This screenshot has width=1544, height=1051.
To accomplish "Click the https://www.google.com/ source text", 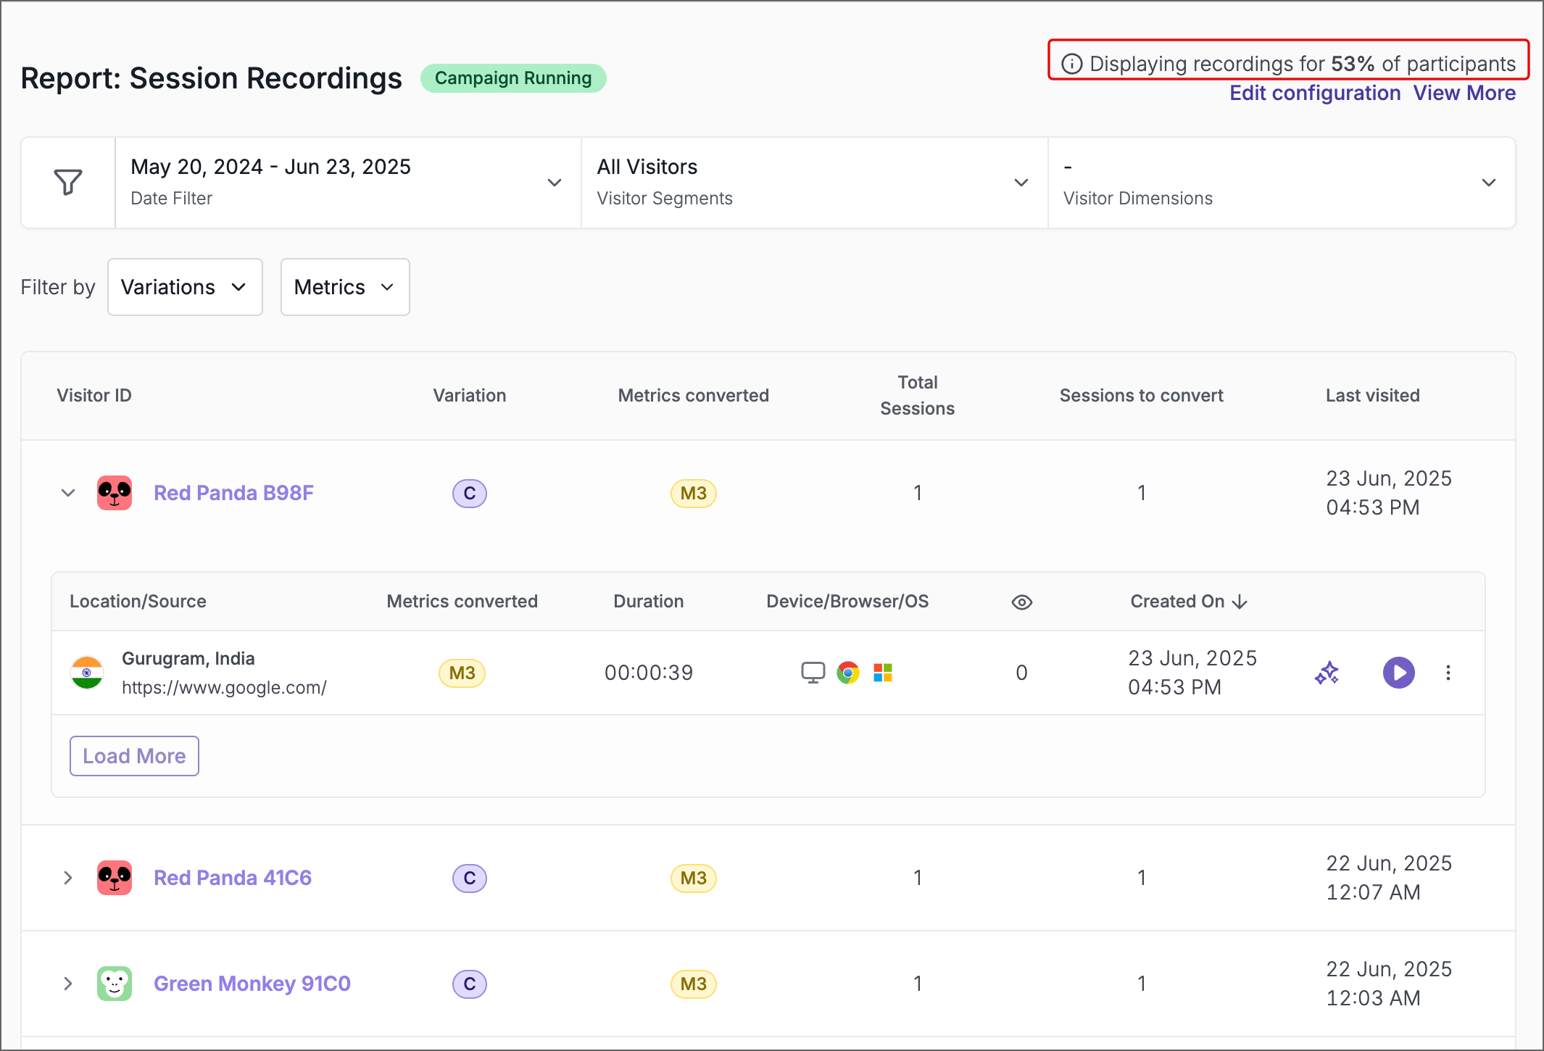I will [224, 688].
